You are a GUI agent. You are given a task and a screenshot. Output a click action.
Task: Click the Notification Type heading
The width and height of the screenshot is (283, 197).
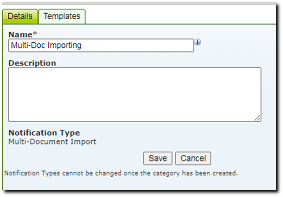coord(44,133)
